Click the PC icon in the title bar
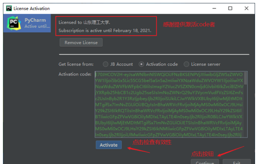The height and width of the screenshot is (164, 258). coord(9,8)
